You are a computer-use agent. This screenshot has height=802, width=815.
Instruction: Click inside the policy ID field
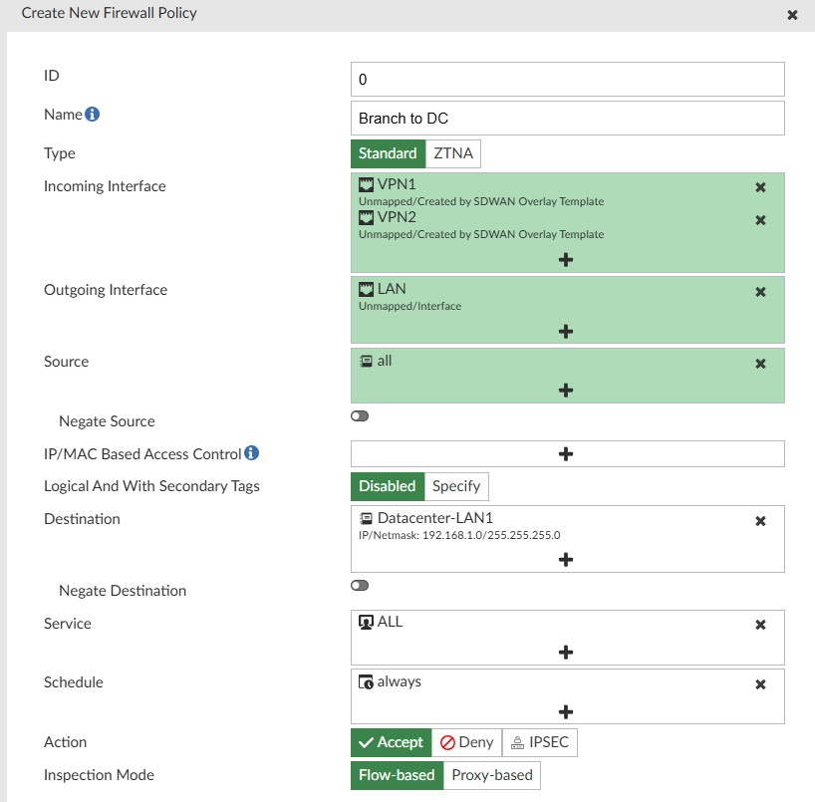(565, 79)
